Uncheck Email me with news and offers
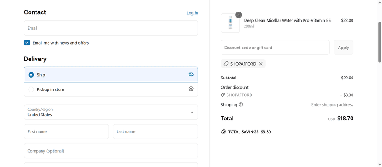The image size is (382, 167). (27, 43)
